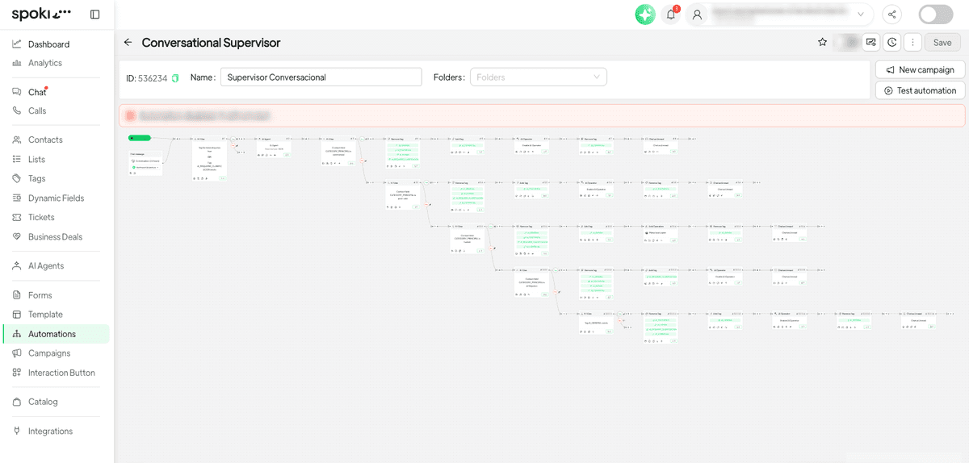Select the green start node on canvas

point(140,137)
